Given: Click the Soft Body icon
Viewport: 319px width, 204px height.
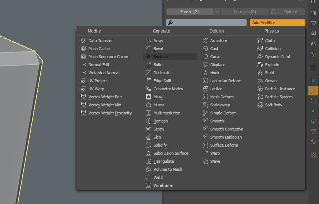Looking at the screenshot, I should [x=260, y=105].
